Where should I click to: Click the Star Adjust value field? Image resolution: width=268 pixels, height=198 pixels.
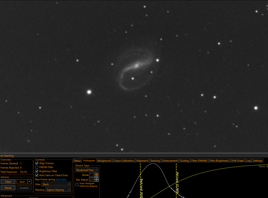(92, 180)
